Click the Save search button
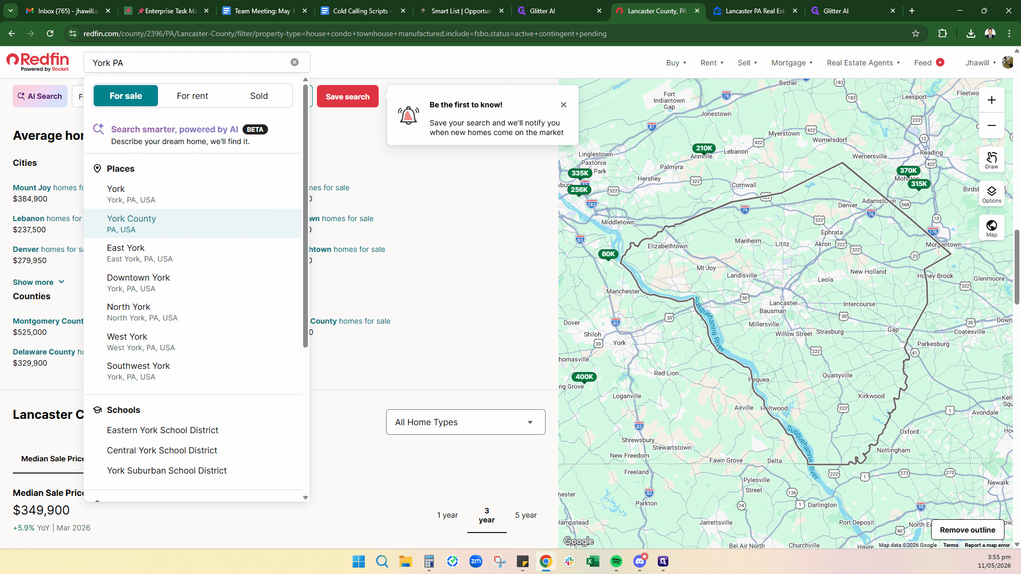 click(x=348, y=96)
